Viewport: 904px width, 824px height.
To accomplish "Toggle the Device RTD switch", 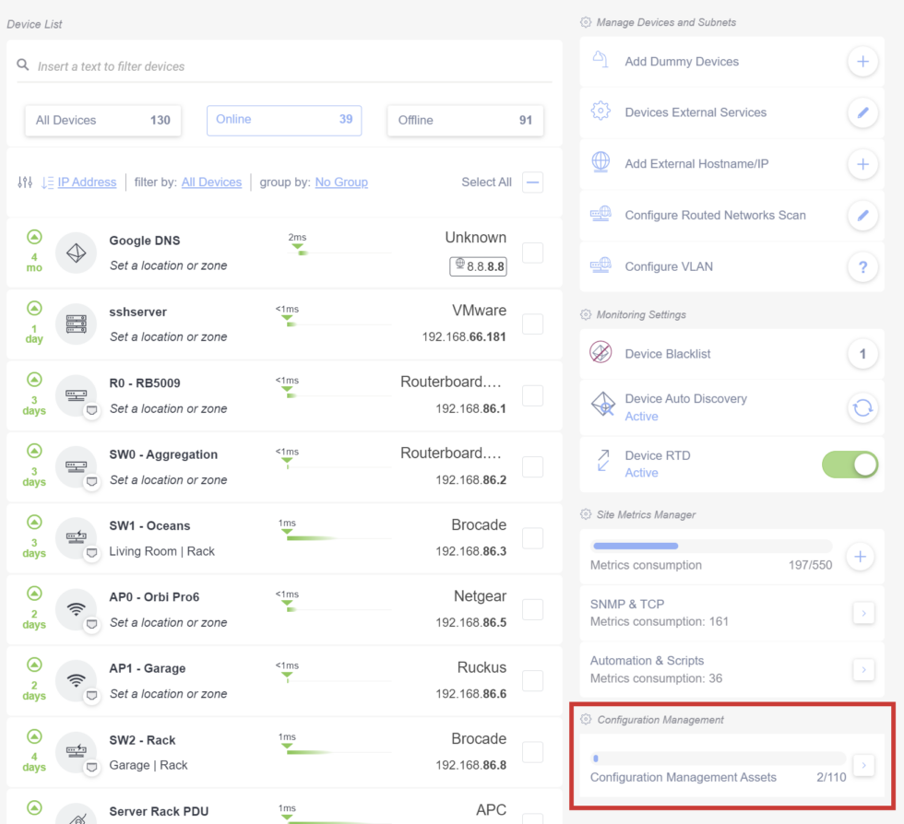I will [850, 465].
